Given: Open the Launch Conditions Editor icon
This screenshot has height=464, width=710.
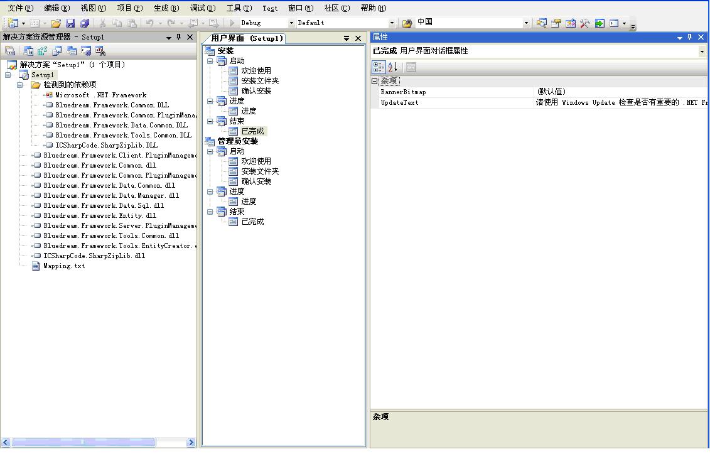Looking at the screenshot, I should click(x=100, y=51).
